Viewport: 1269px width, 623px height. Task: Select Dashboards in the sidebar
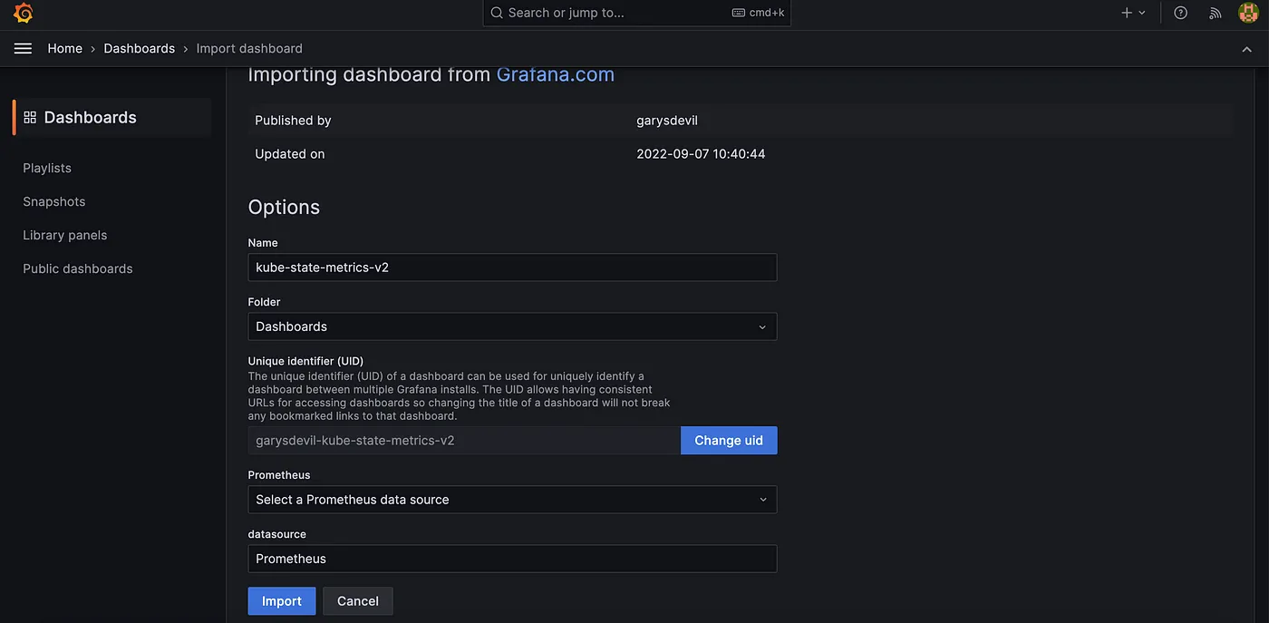coord(112,117)
